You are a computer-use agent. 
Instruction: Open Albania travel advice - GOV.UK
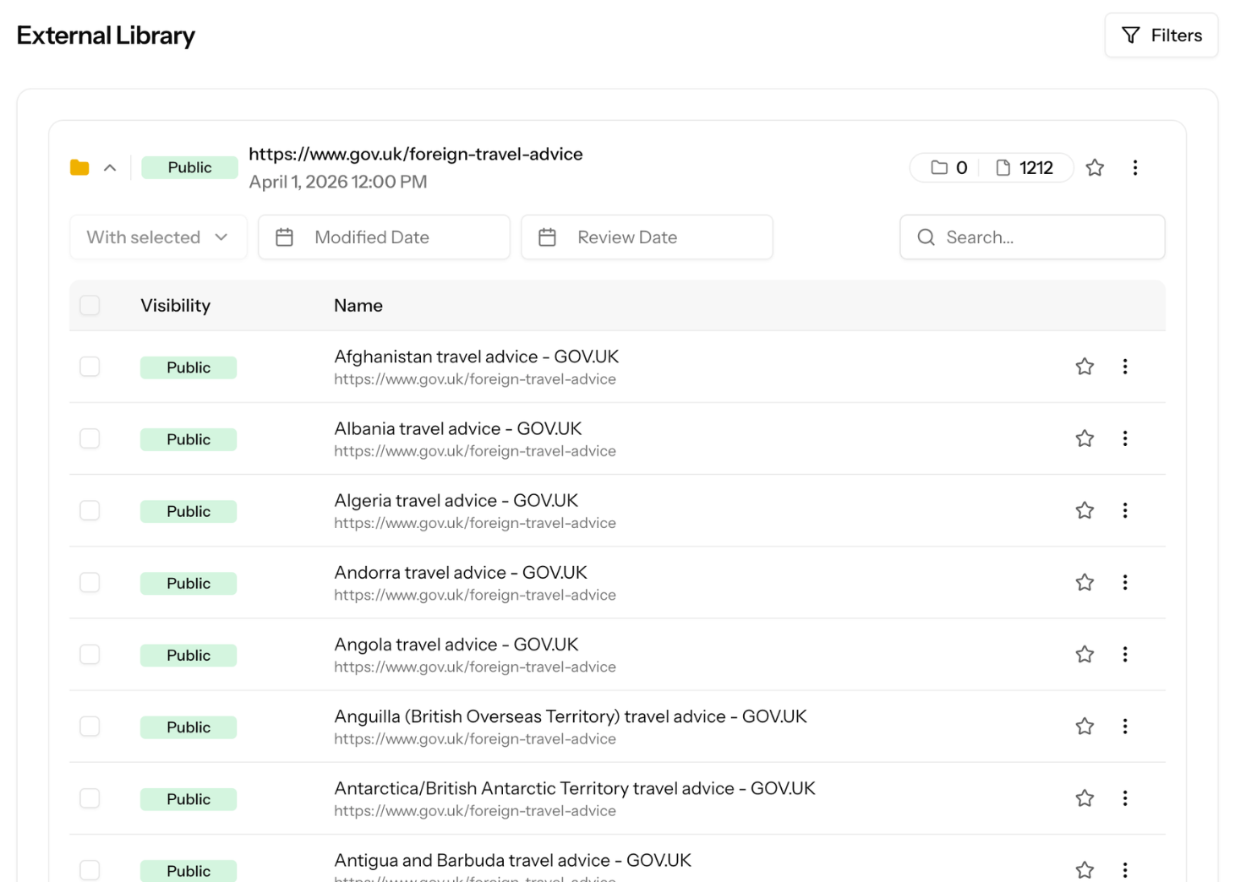(457, 428)
